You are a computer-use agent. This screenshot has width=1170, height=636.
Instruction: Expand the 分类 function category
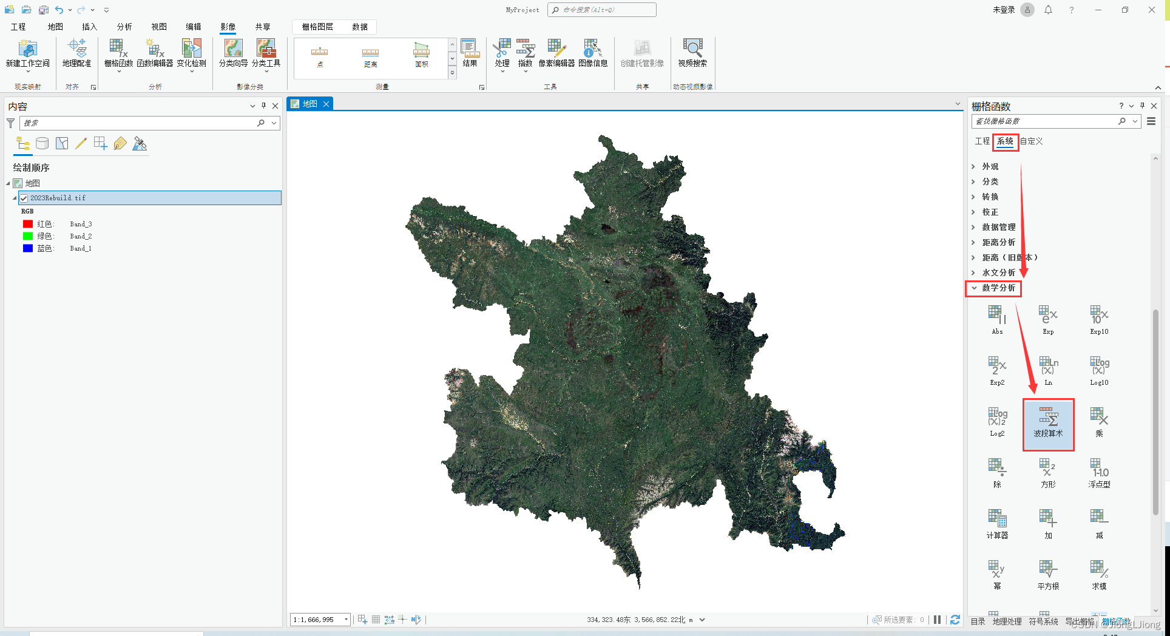click(973, 181)
